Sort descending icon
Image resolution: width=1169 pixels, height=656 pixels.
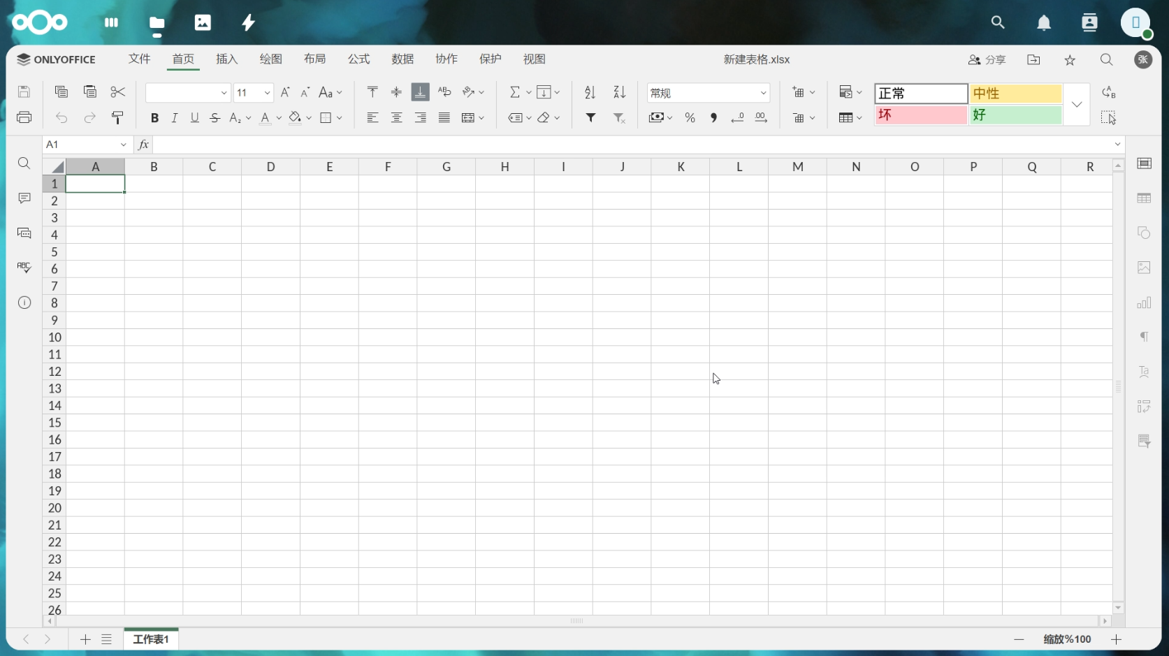[620, 92]
